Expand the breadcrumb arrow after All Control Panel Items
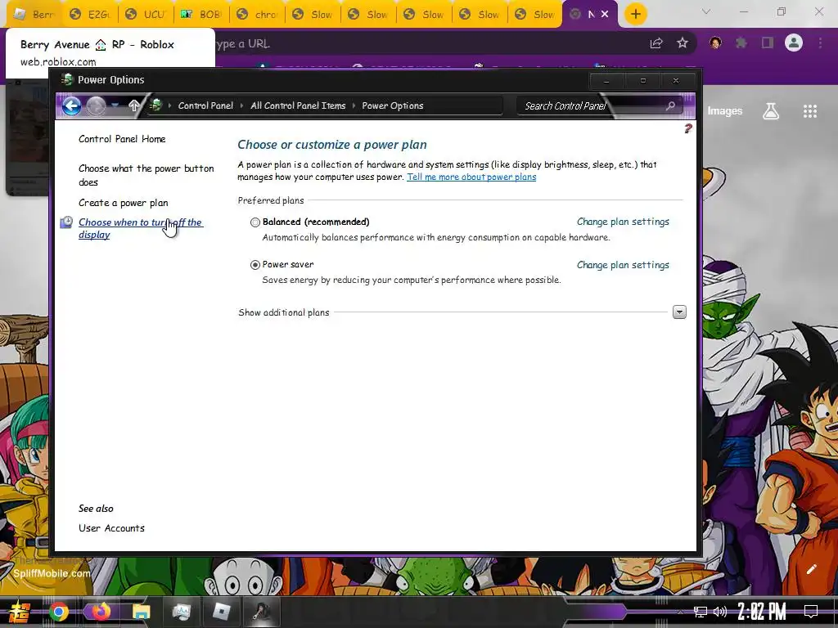 tap(354, 105)
